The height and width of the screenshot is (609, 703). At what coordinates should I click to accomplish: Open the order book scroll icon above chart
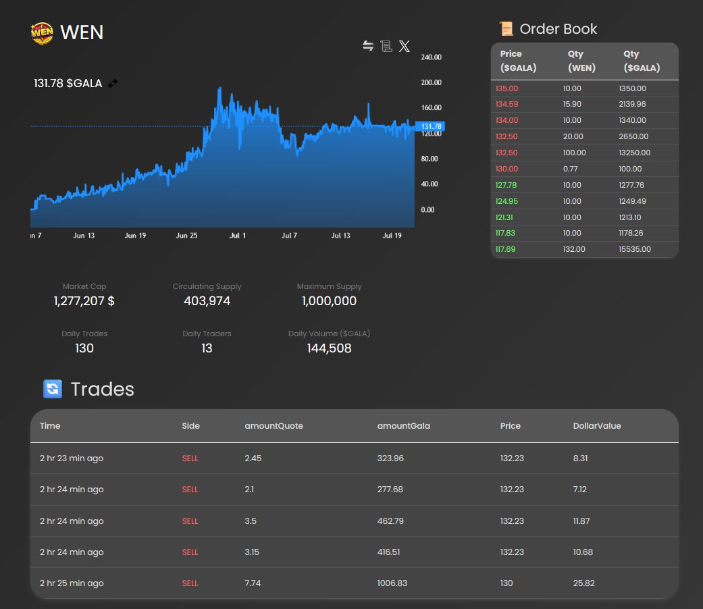tap(386, 46)
